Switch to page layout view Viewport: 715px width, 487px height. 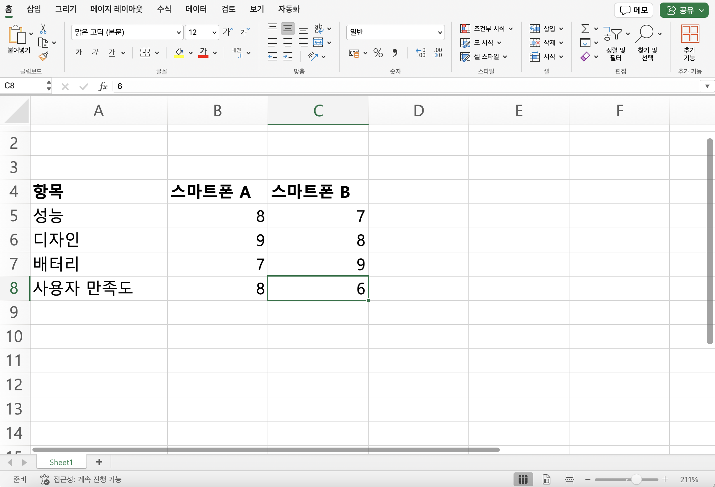pyautogui.click(x=546, y=479)
